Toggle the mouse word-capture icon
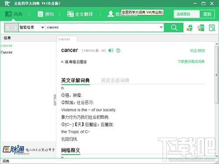Screen dimensions: 219x164 190,28
